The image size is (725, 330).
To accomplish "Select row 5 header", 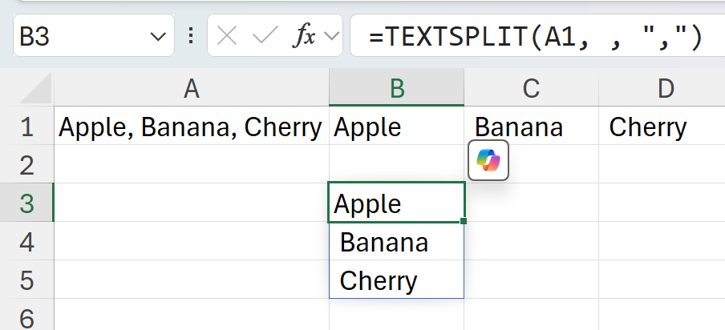I will (26, 280).
